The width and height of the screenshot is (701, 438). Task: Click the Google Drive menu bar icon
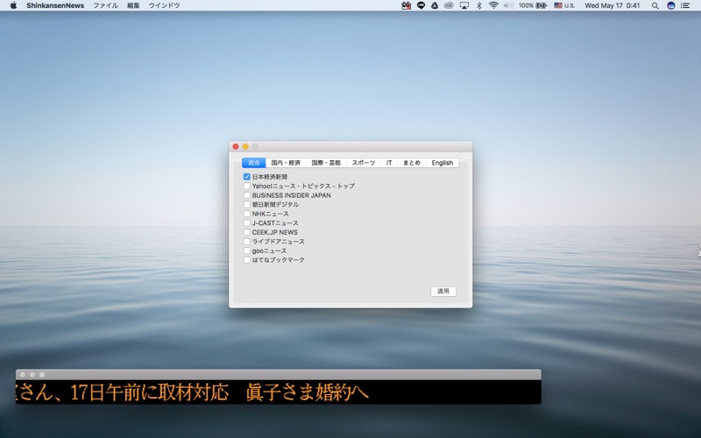(435, 5)
